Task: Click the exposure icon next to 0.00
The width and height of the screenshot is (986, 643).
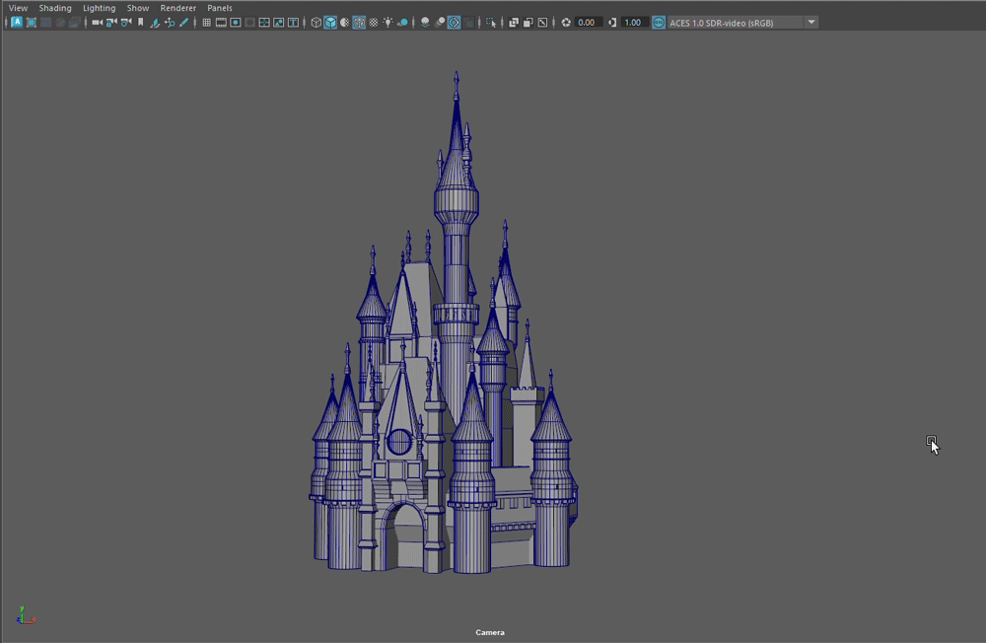Action: pyautogui.click(x=566, y=22)
